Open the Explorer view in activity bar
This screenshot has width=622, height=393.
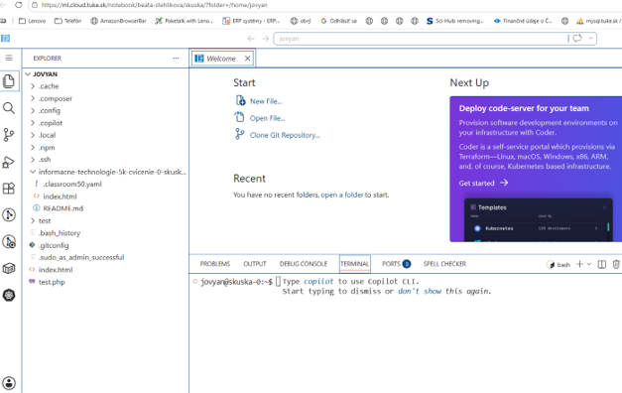tap(9, 81)
